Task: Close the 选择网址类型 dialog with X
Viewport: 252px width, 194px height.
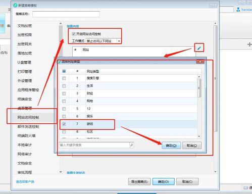Action: point(200,62)
